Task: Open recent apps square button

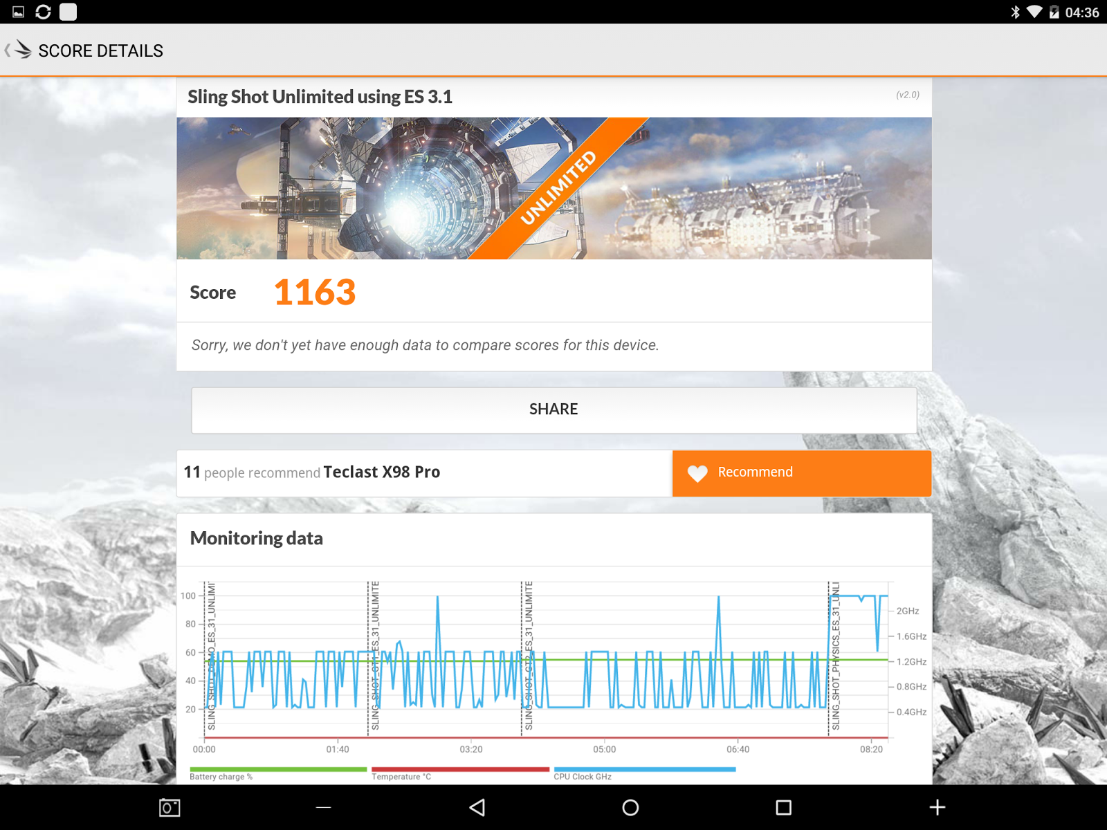Action: pyautogui.click(x=783, y=807)
